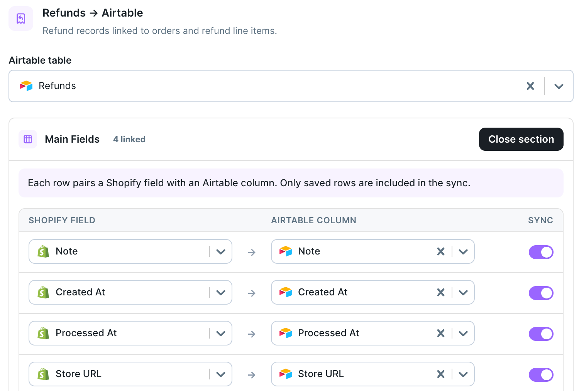Screen dimensions: 579x391
Task: Click the Airtable logo in Refunds table selector
Action: [x=26, y=86]
